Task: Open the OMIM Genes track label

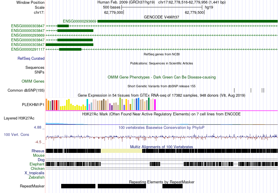Action: point(33,81)
